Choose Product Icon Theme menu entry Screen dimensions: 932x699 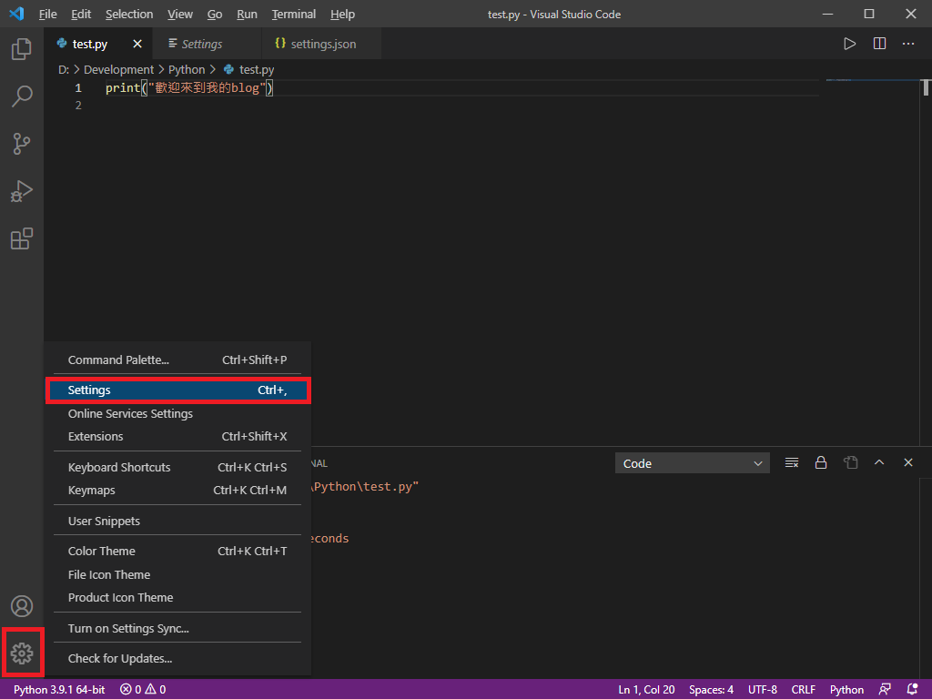177,598
